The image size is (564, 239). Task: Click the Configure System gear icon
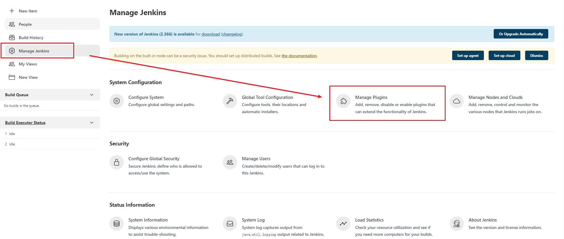[x=117, y=101]
